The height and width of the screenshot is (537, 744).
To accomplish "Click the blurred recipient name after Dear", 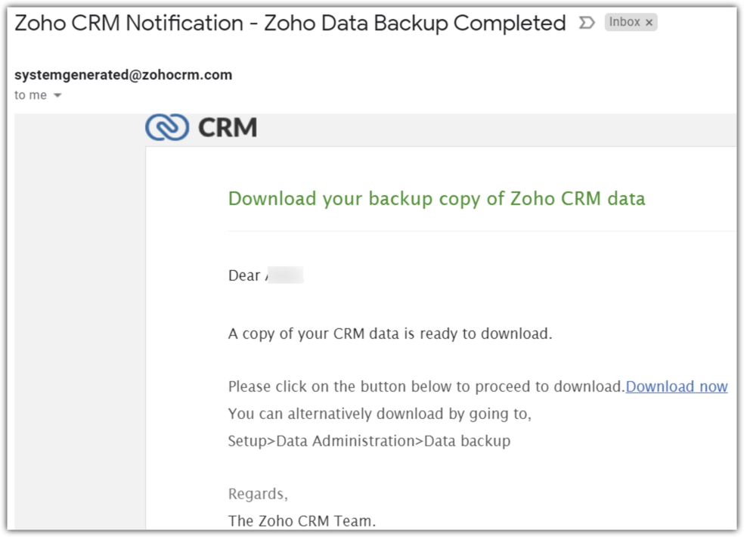I will pos(284,275).
